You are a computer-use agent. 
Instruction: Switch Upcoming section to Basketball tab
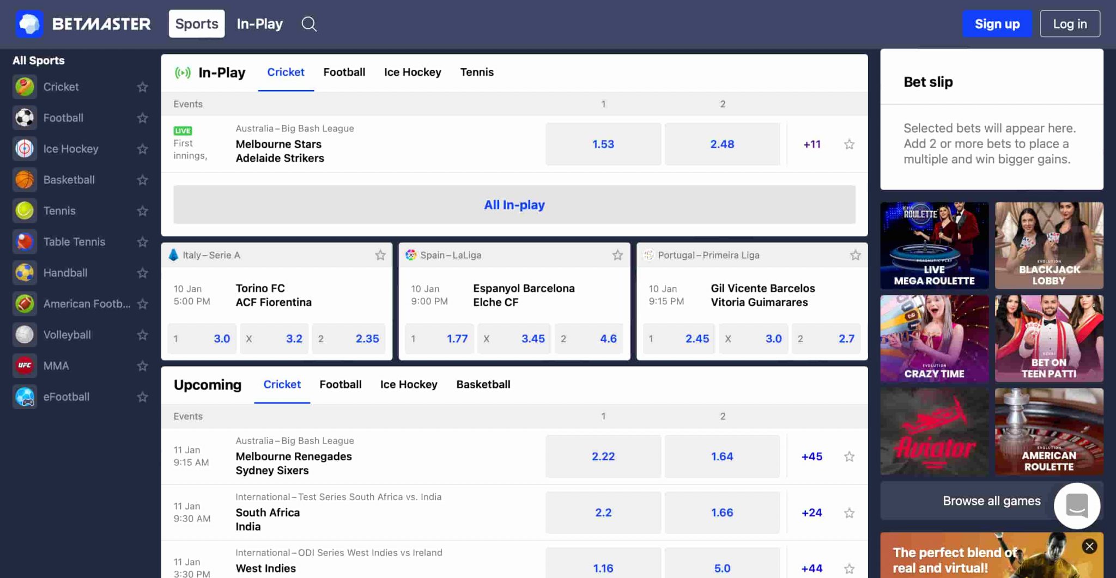pyautogui.click(x=483, y=384)
